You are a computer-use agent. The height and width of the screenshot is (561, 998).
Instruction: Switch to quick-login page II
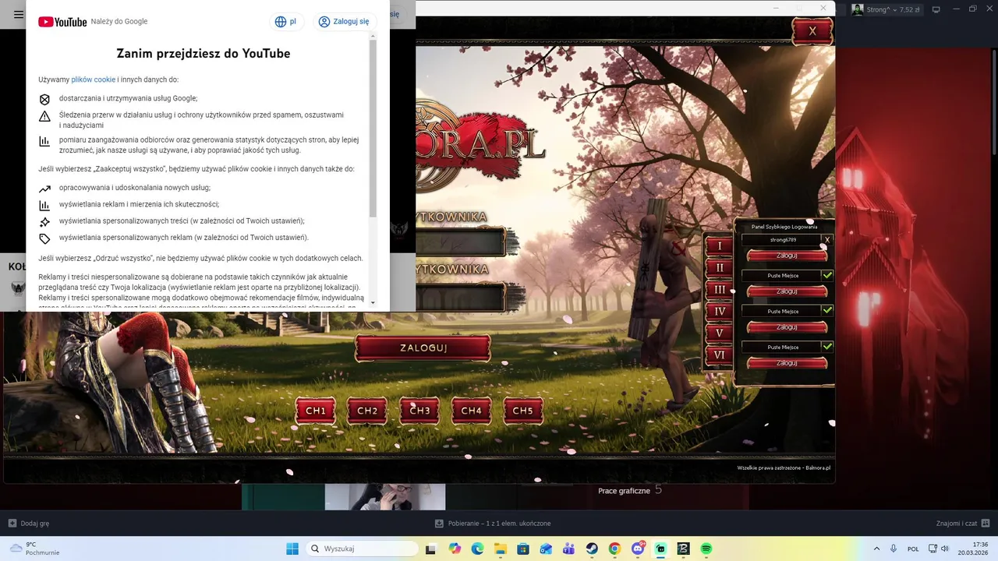pos(720,267)
